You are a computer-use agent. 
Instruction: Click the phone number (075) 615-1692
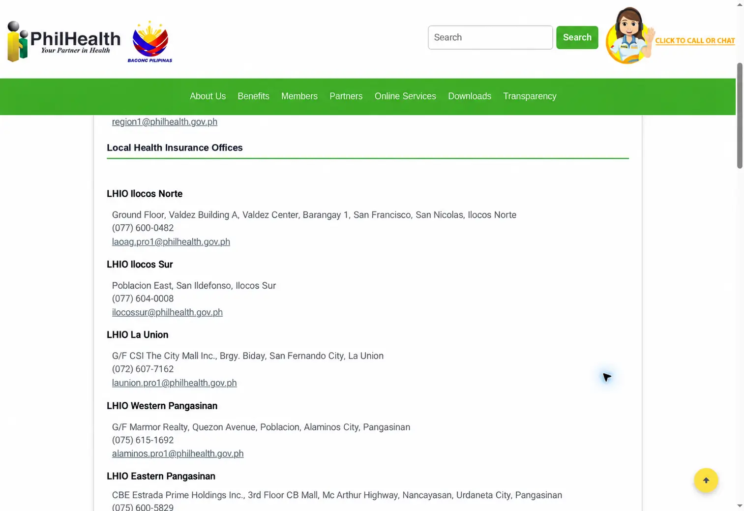[x=143, y=440]
